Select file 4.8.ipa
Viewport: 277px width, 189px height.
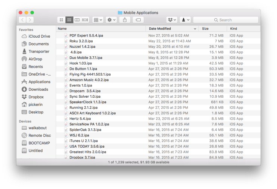pos(158,52)
